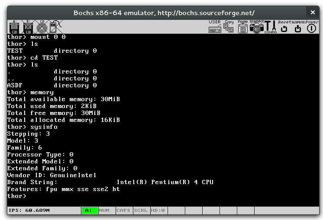Take a snapshot with the camera icon
The height and width of the screenshot is (220, 323).
coord(256,27)
